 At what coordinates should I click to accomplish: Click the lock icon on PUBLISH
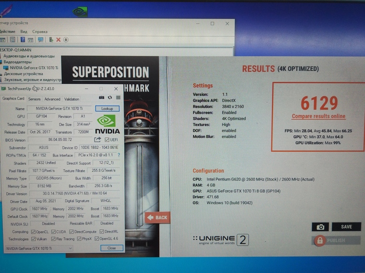tap(320, 241)
